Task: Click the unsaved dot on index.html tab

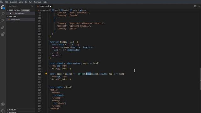Action: pos(51,6)
